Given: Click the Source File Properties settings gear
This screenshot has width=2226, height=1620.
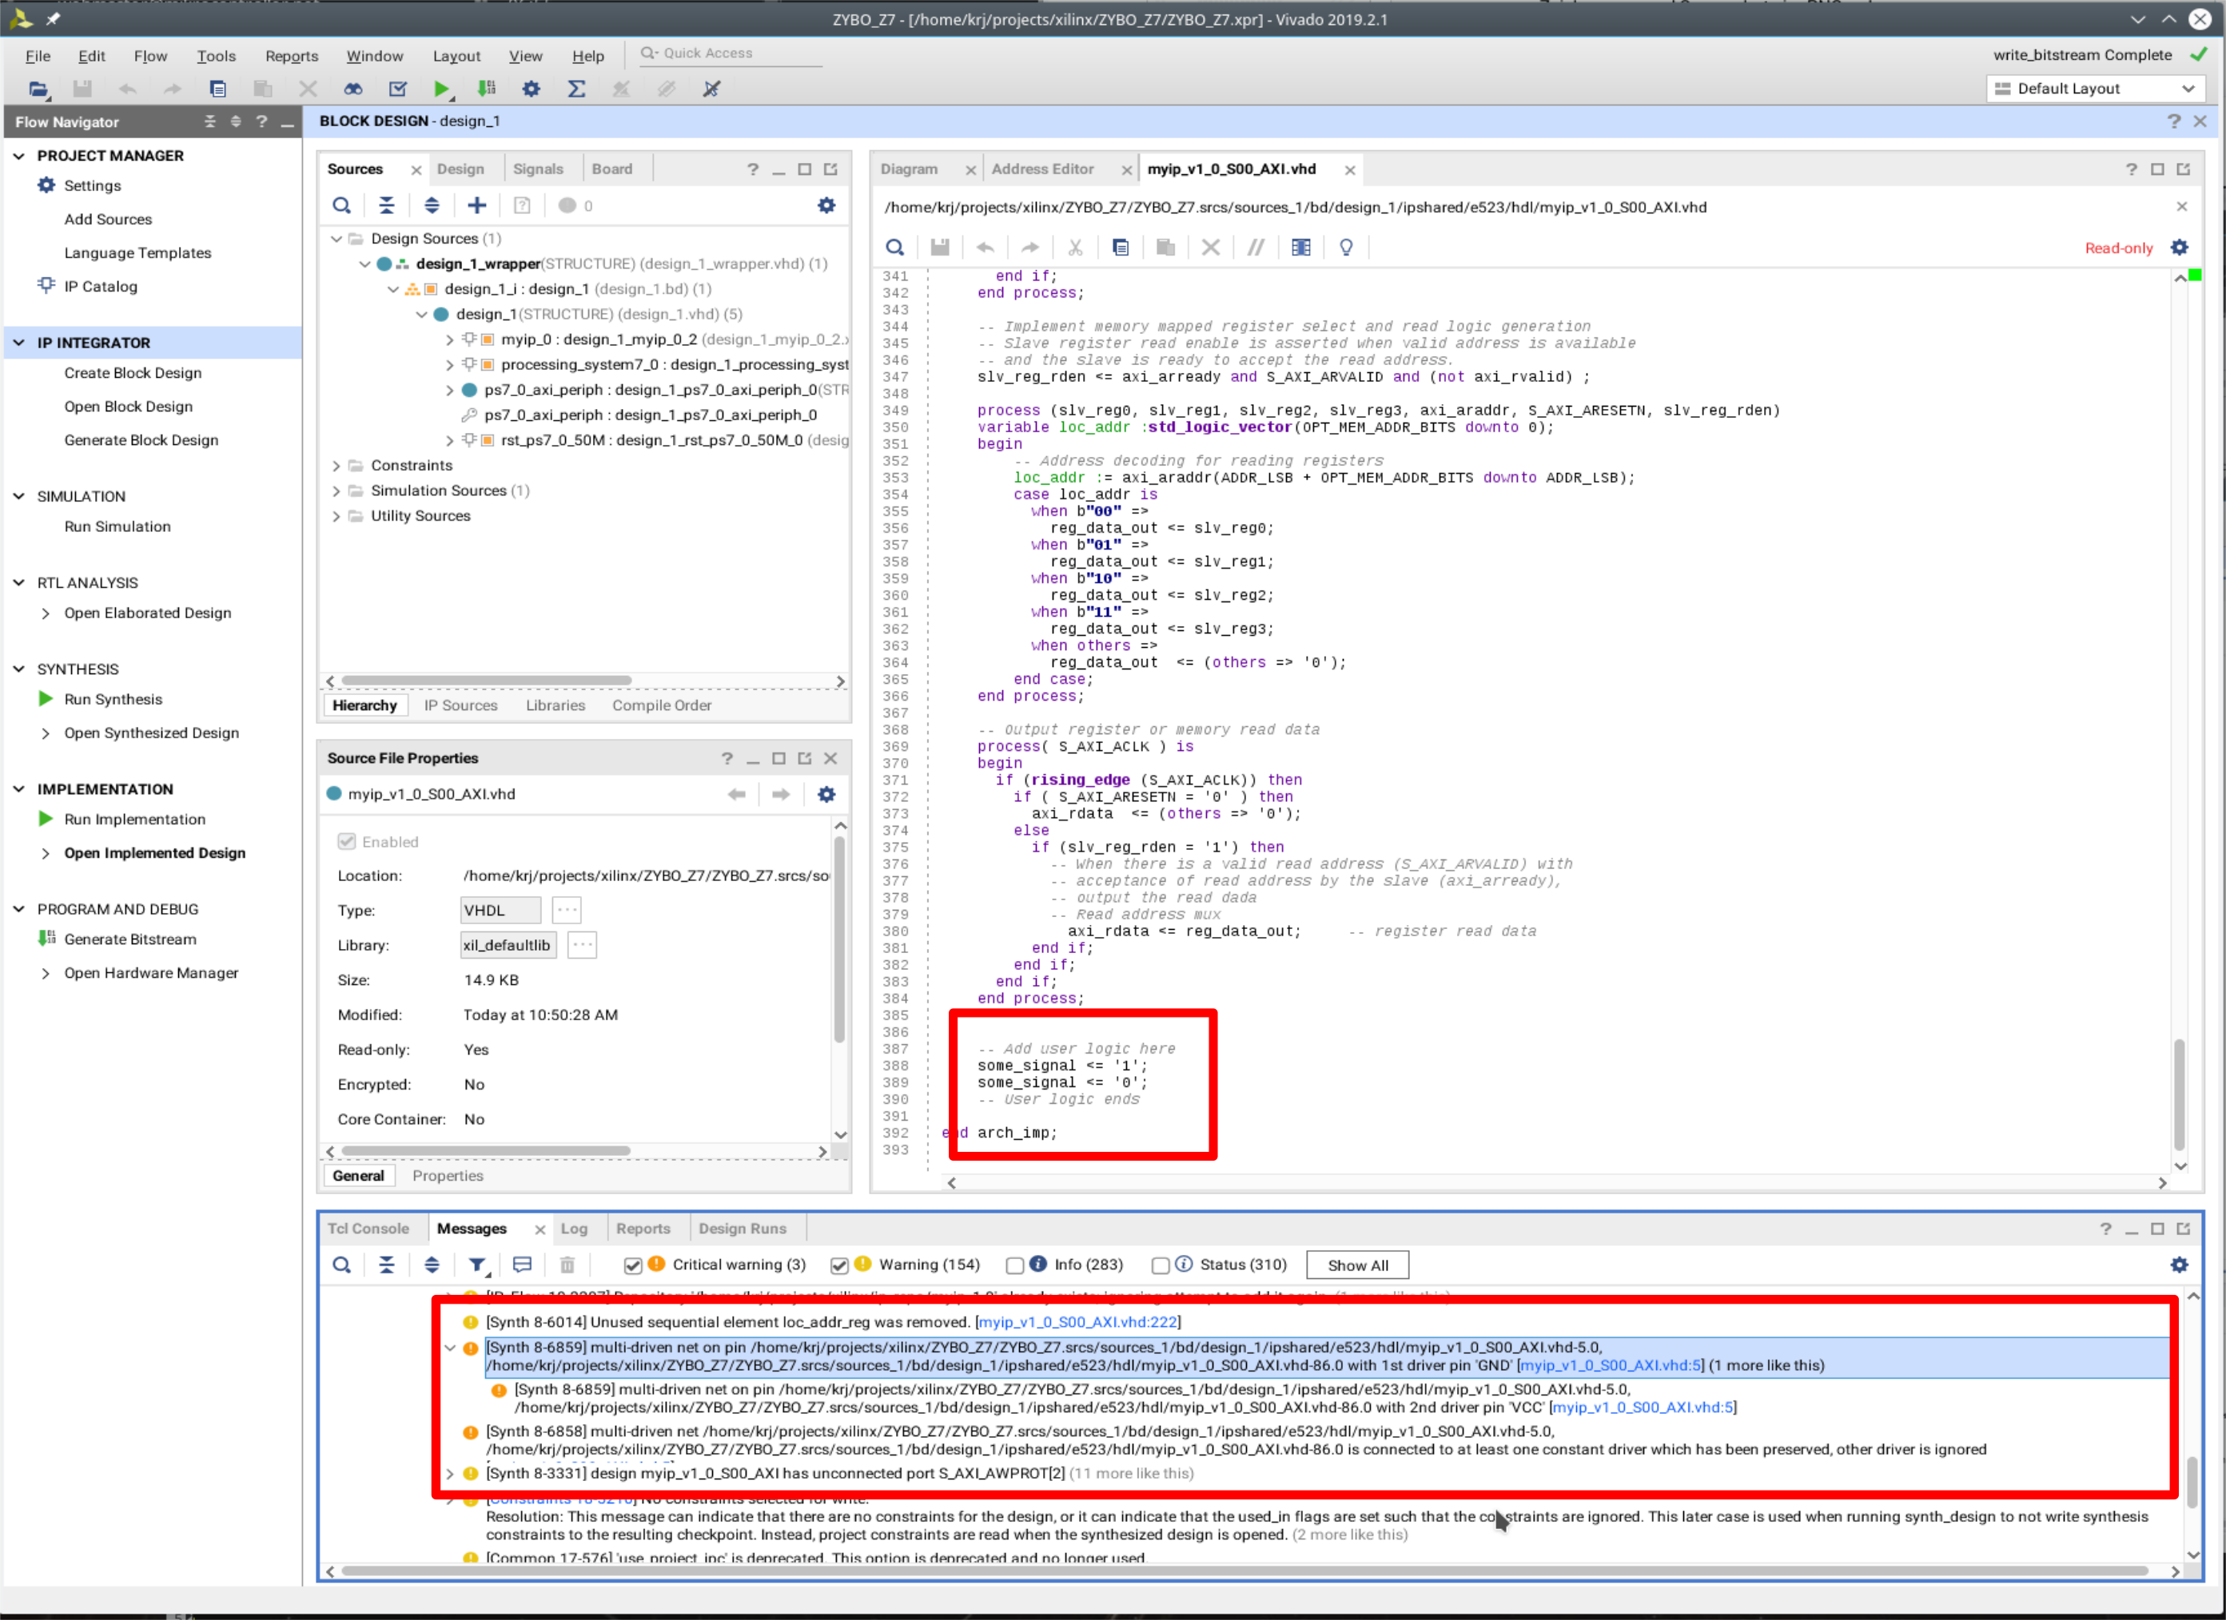Looking at the screenshot, I should (x=826, y=796).
